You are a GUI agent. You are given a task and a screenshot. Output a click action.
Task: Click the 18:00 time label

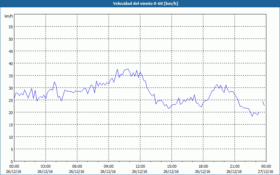pyautogui.click(x=203, y=167)
